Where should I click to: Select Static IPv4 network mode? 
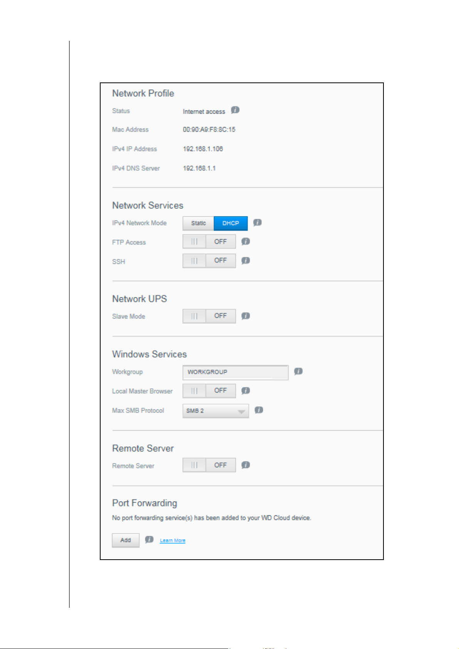(x=198, y=223)
